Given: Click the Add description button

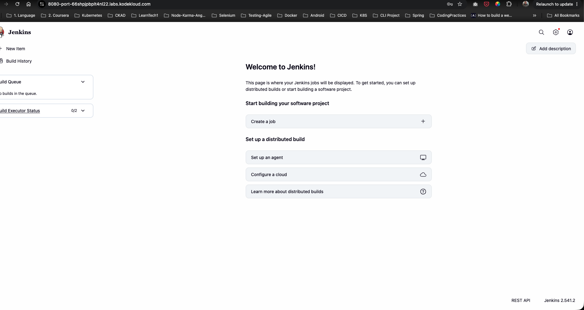Looking at the screenshot, I should (x=551, y=48).
